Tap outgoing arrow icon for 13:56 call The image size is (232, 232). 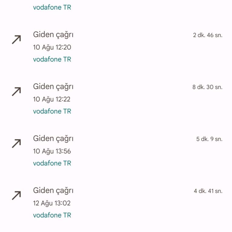tap(16, 143)
